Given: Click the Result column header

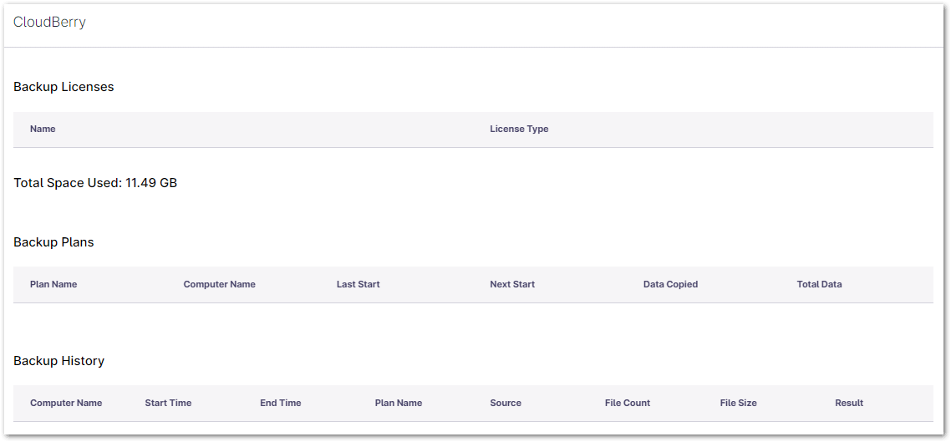Looking at the screenshot, I should pos(849,404).
